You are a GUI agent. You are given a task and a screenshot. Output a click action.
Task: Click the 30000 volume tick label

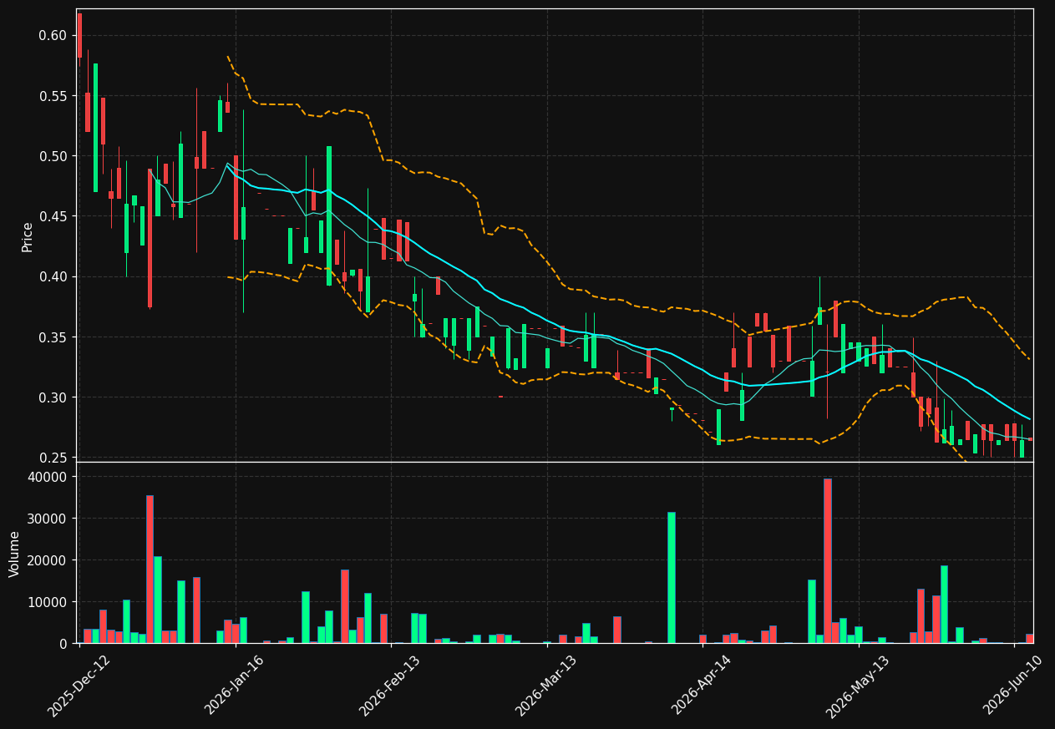coord(48,519)
